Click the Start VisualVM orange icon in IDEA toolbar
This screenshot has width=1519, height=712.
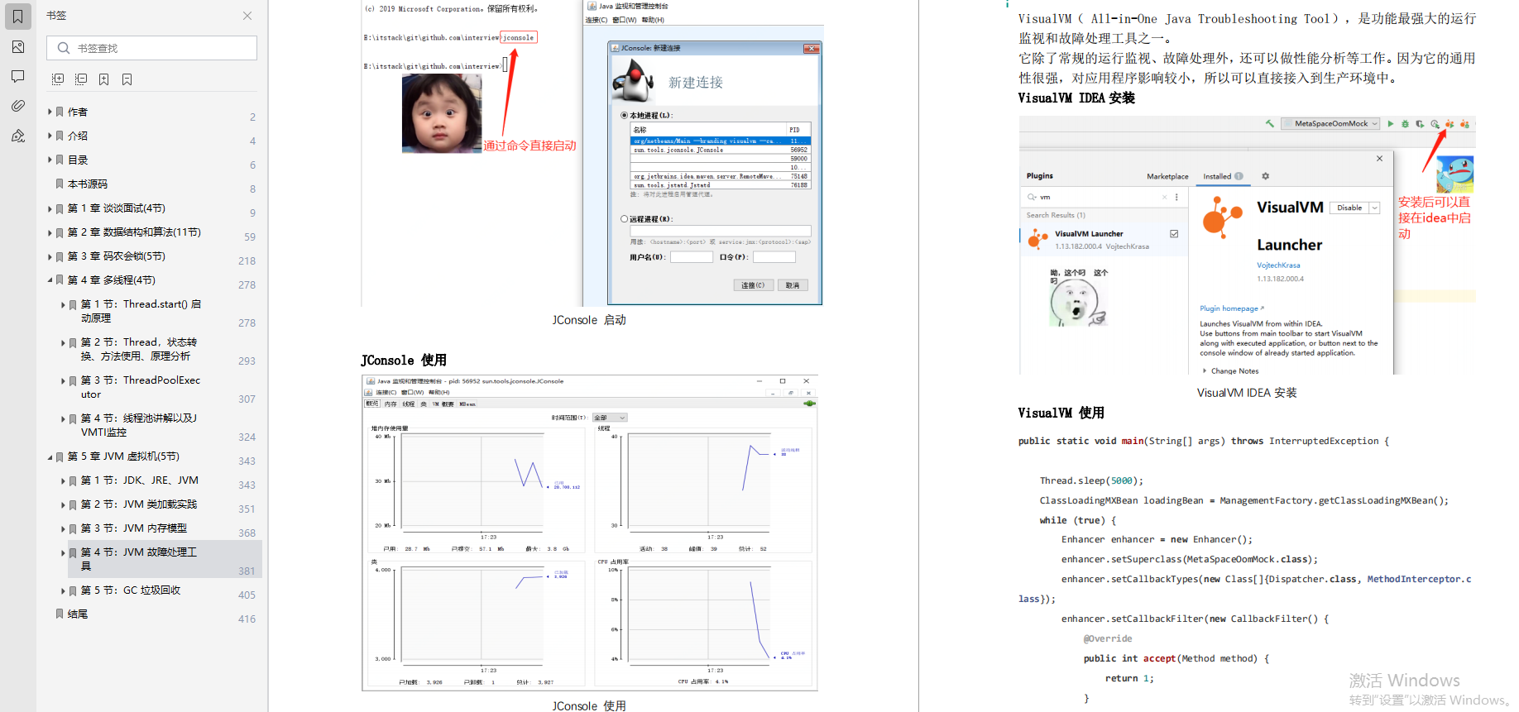coord(1450,124)
